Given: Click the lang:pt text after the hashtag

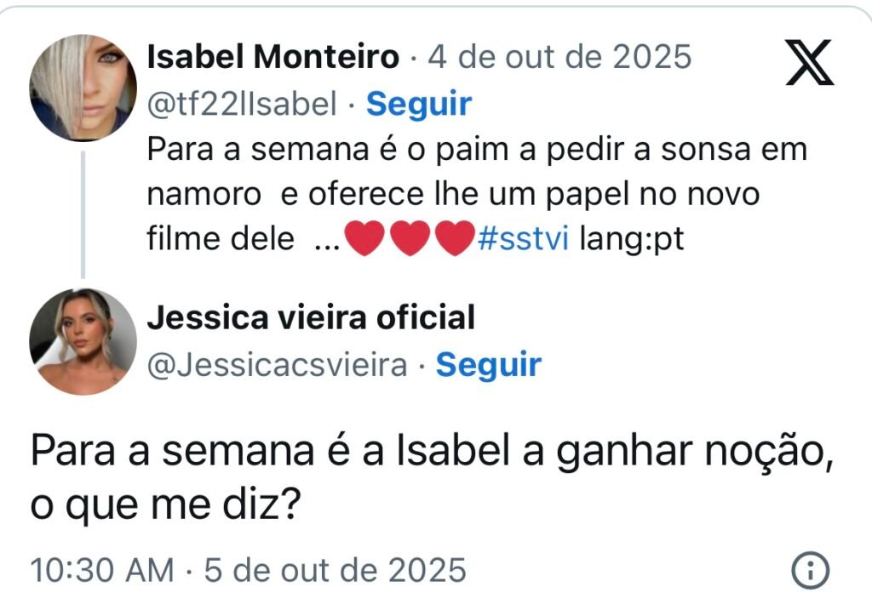Looking at the screenshot, I should coord(631,240).
